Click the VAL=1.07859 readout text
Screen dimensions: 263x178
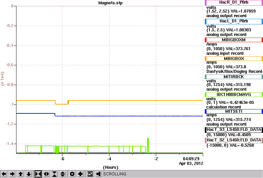(x=243, y=11)
